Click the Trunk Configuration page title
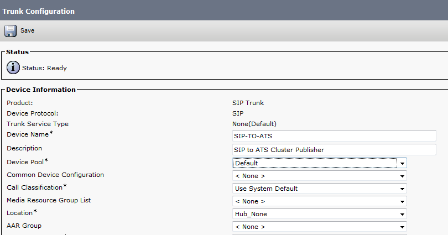The height and width of the screenshot is (235, 448). [39, 11]
